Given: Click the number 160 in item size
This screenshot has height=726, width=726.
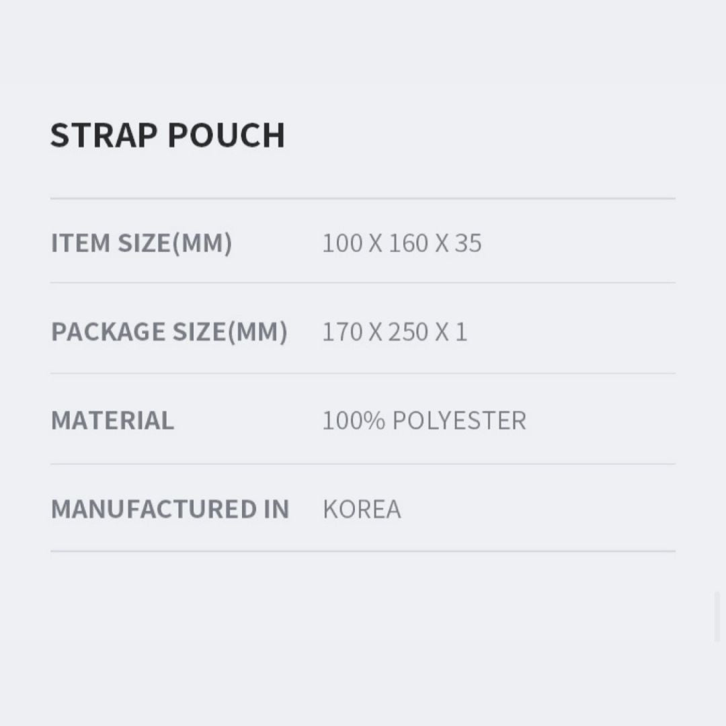Looking at the screenshot, I should click(409, 243).
